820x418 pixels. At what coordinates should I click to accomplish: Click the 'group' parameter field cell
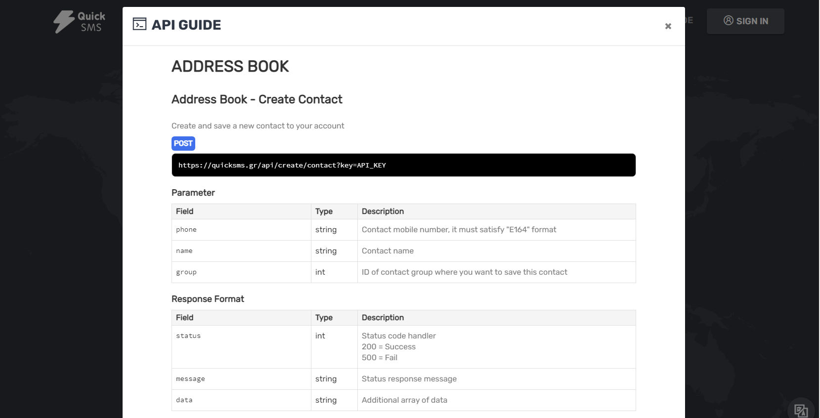tap(241, 272)
